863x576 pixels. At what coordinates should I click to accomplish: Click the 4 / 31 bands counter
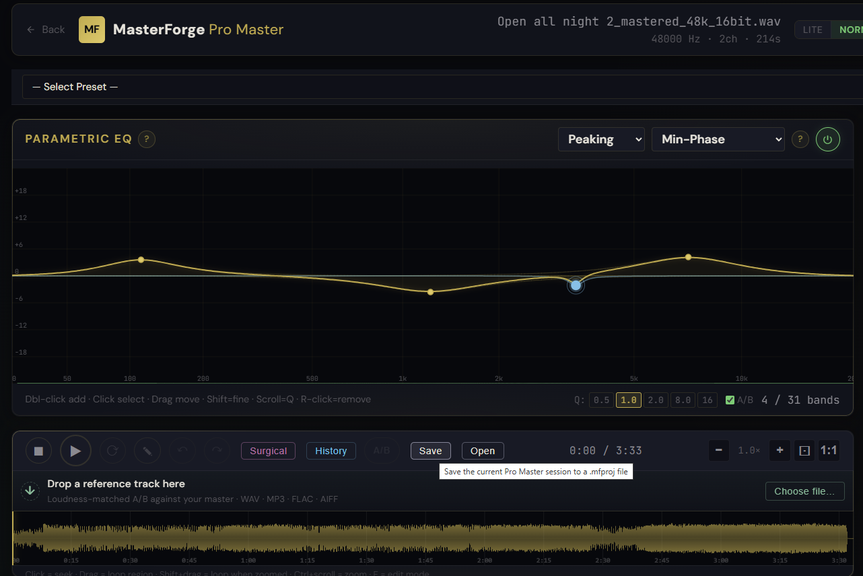800,400
